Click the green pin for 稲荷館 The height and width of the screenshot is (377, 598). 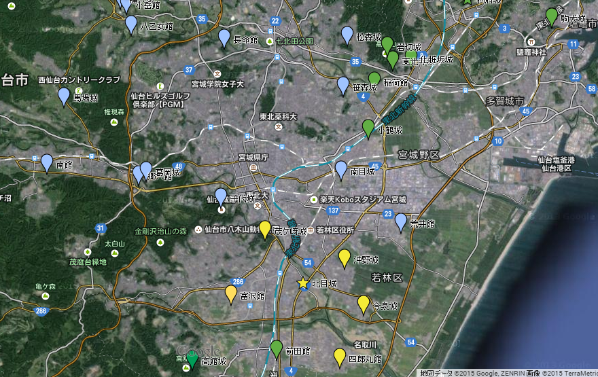[374, 78]
